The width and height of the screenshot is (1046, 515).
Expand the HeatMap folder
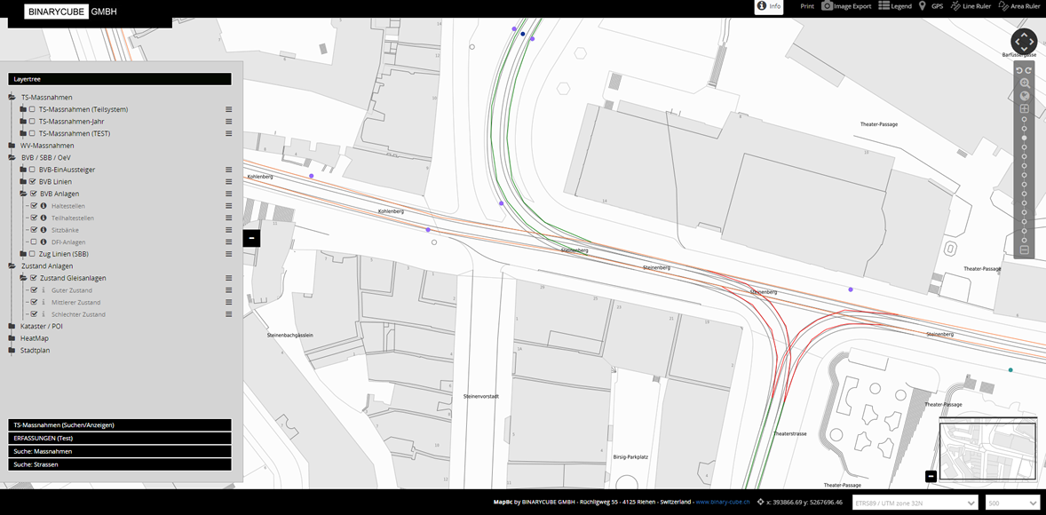click(12, 338)
